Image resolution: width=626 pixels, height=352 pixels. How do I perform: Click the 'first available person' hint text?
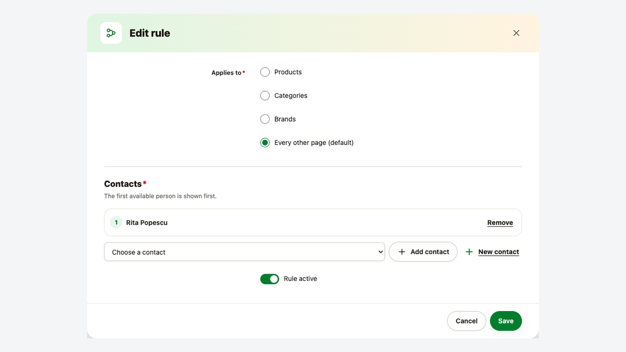160,196
